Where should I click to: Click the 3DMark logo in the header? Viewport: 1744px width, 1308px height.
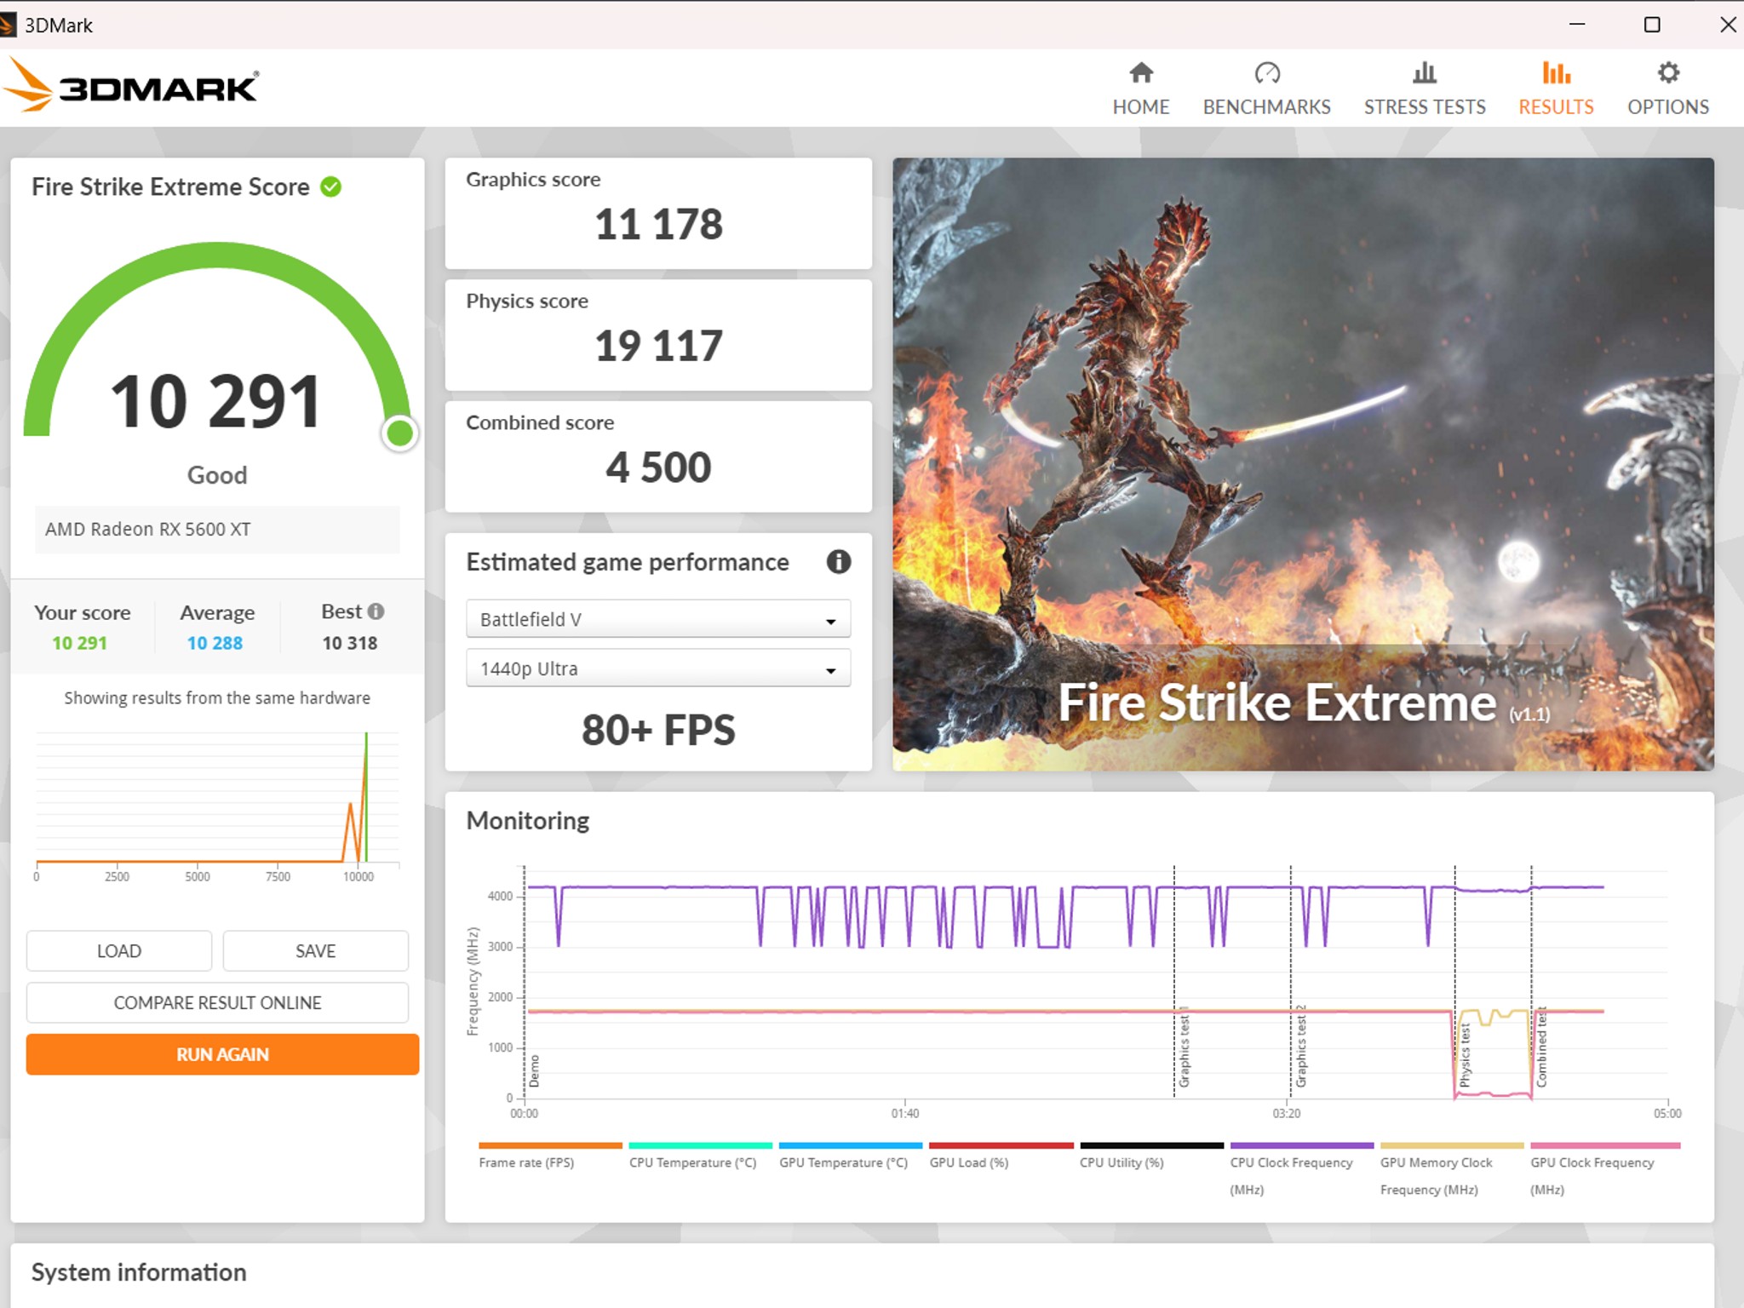(x=130, y=85)
